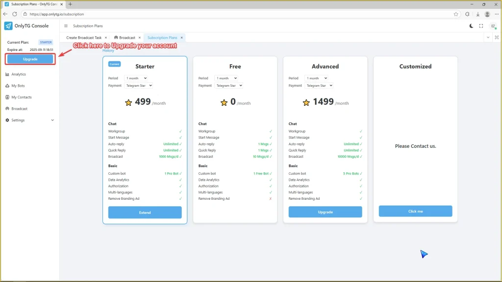Click the Current badge on Starter card
This screenshot has height=282, width=502.
114,64
